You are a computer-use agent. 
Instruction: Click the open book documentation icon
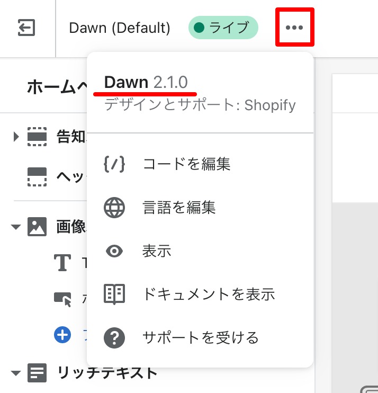[114, 294]
